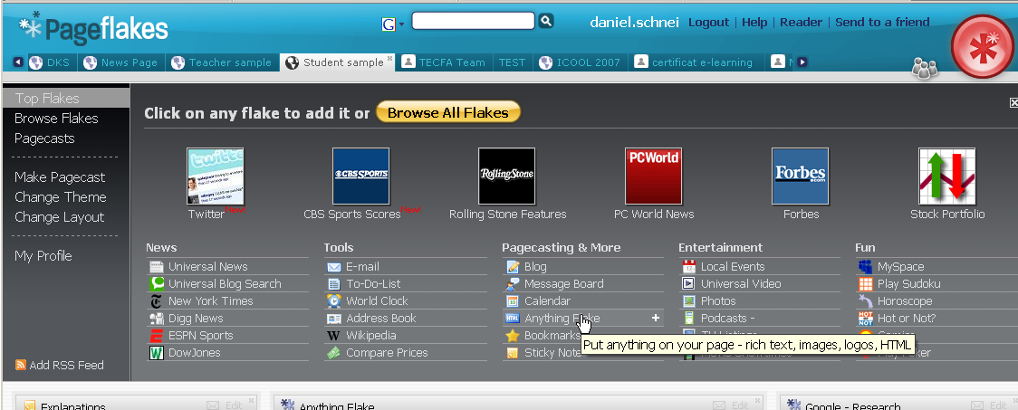Image resolution: width=1018 pixels, height=410 pixels.
Task: Add the Rolling Stone Features flake icon
Action: tap(507, 176)
